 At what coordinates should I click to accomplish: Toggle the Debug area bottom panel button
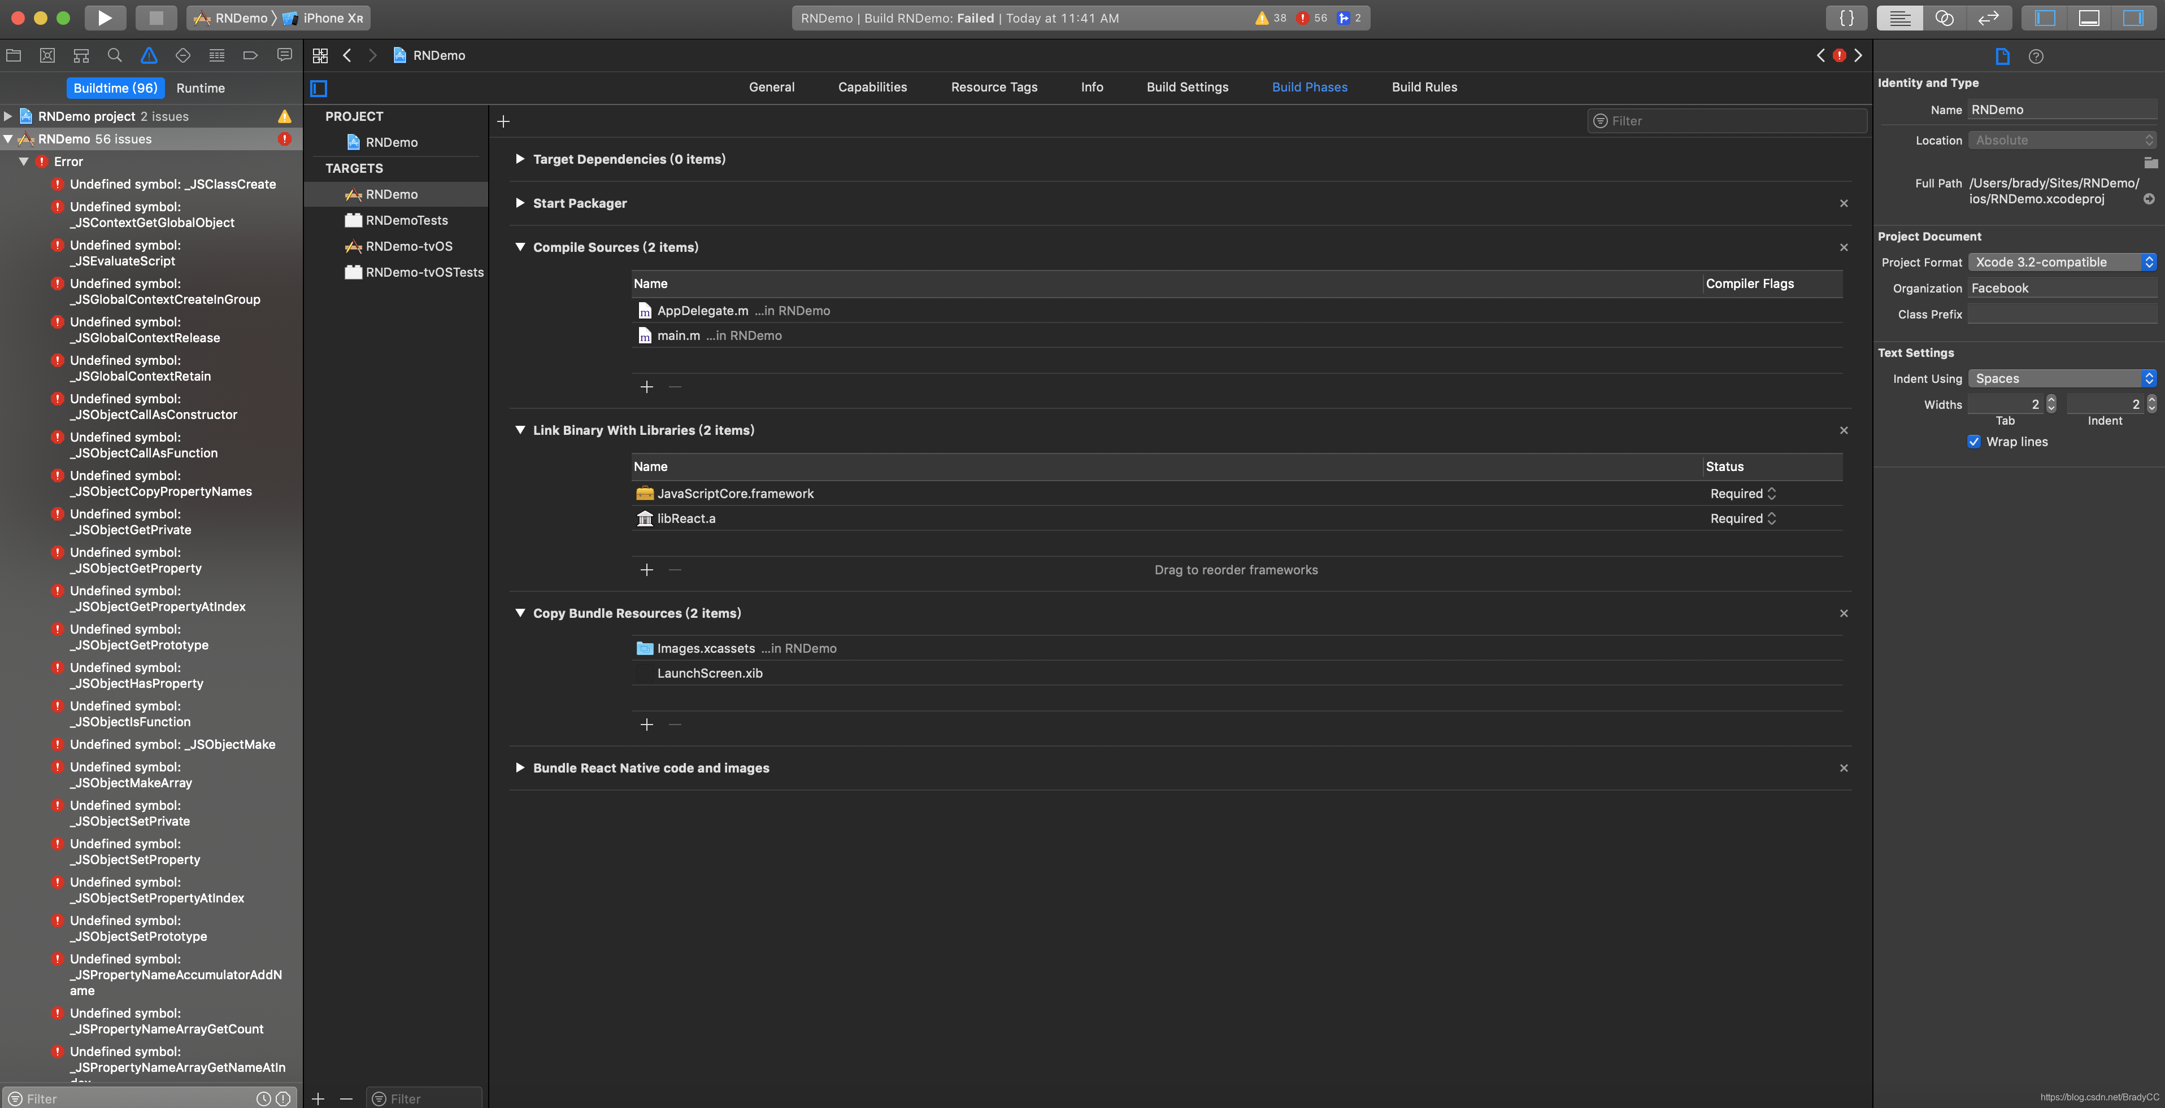[2089, 18]
